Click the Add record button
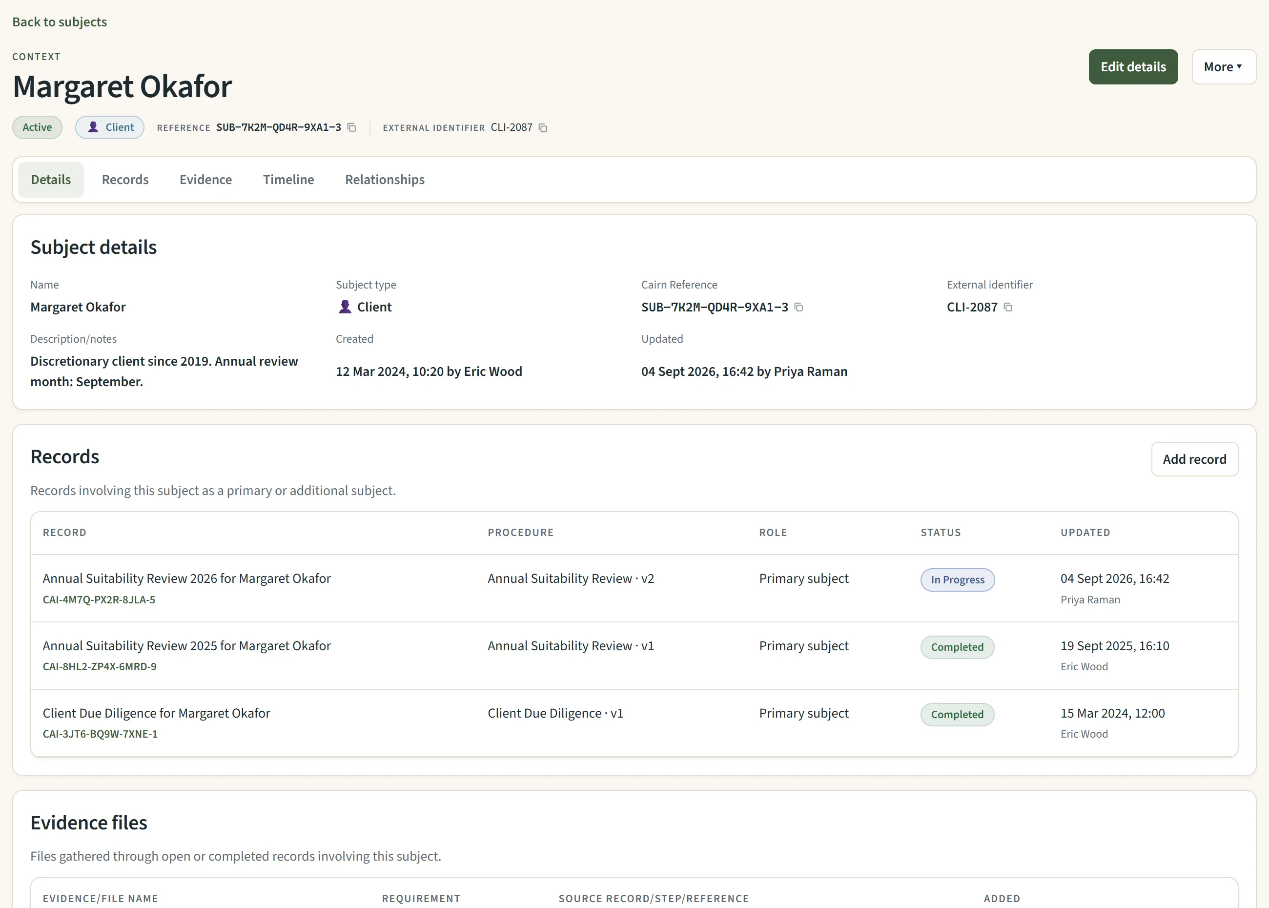The height and width of the screenshot is (908, 1269). (1194, 459)
